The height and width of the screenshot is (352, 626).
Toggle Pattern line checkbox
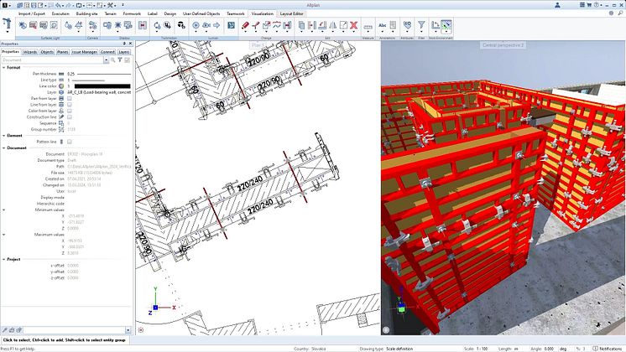(70, 142)
